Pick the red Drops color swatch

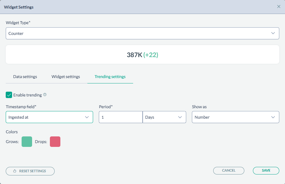click(55, 142)
